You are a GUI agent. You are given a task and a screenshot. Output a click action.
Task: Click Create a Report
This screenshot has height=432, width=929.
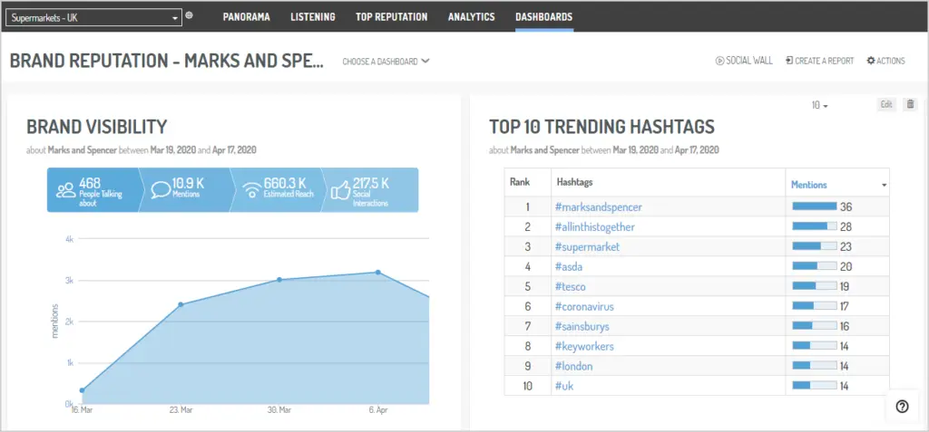[819, 61]
